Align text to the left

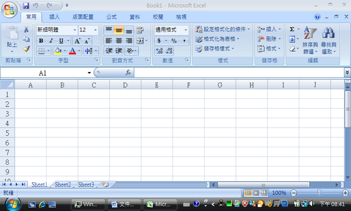pos(109,41)
